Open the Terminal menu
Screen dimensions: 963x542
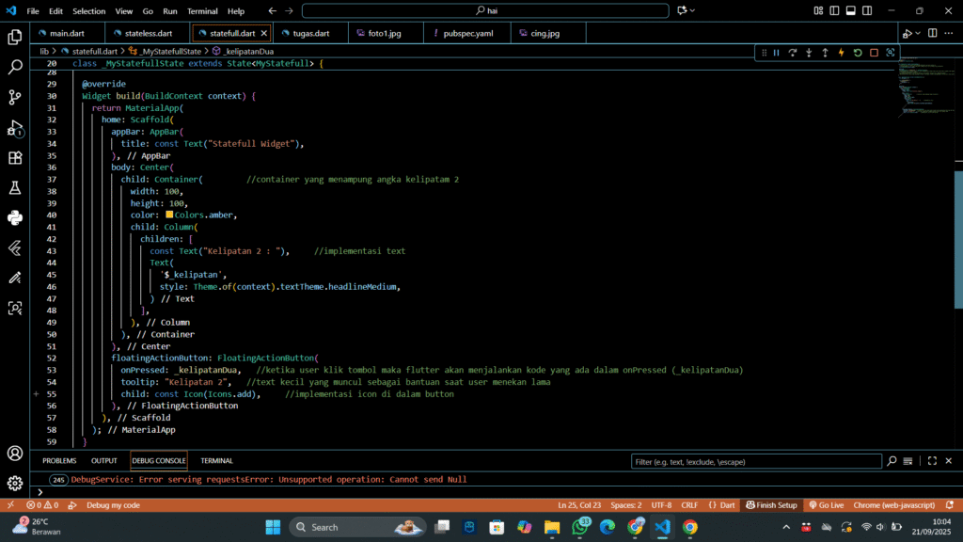202,11
